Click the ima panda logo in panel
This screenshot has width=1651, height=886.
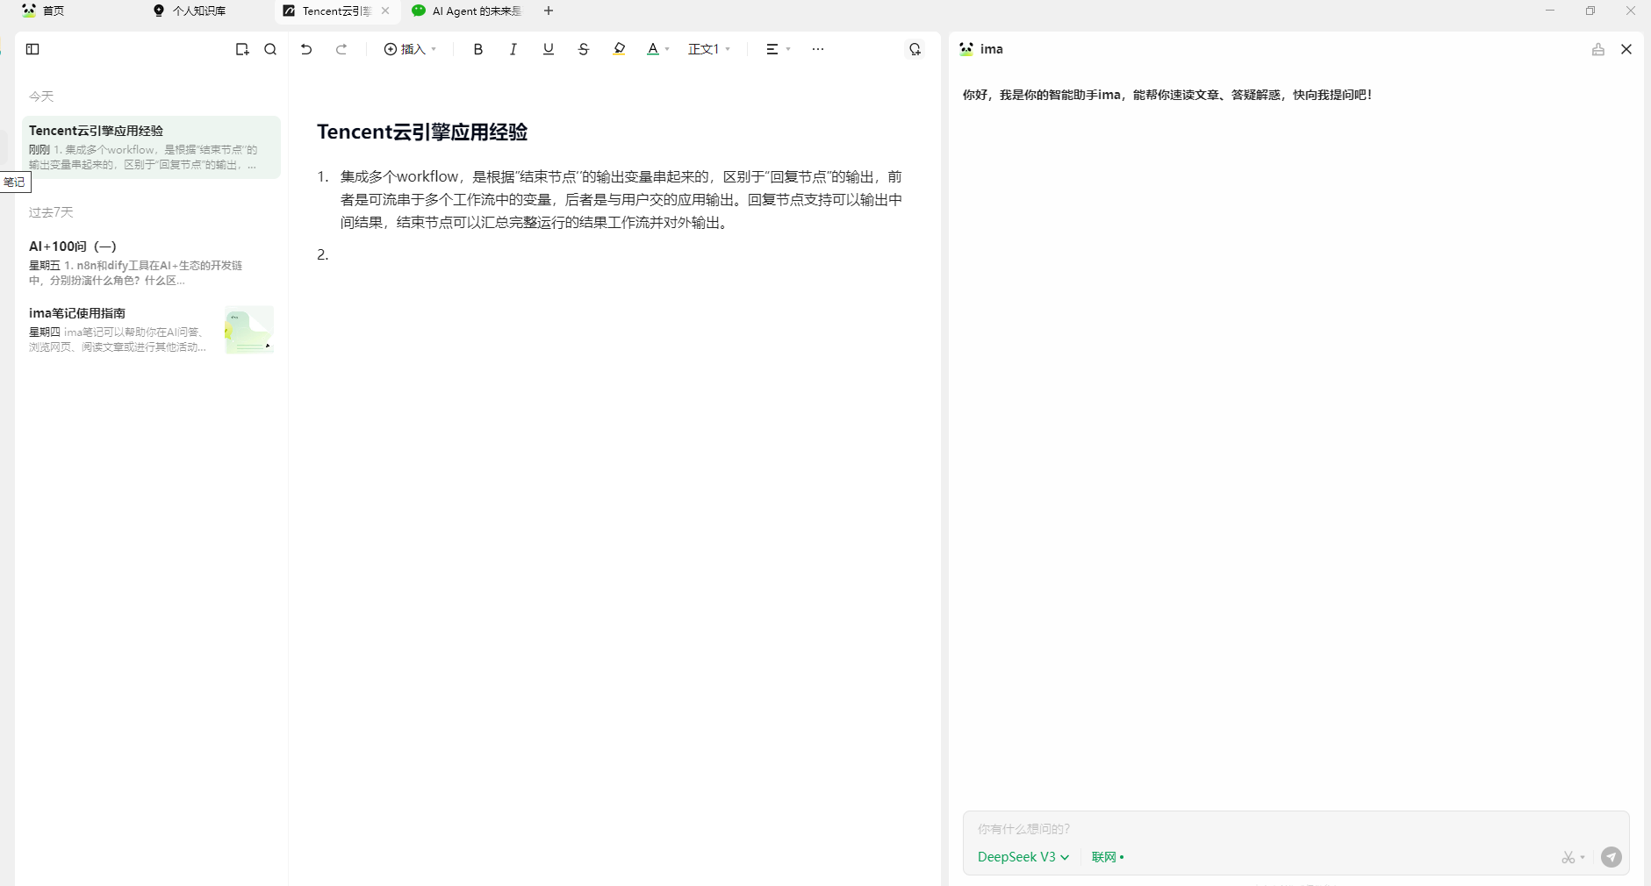point(966,49)
